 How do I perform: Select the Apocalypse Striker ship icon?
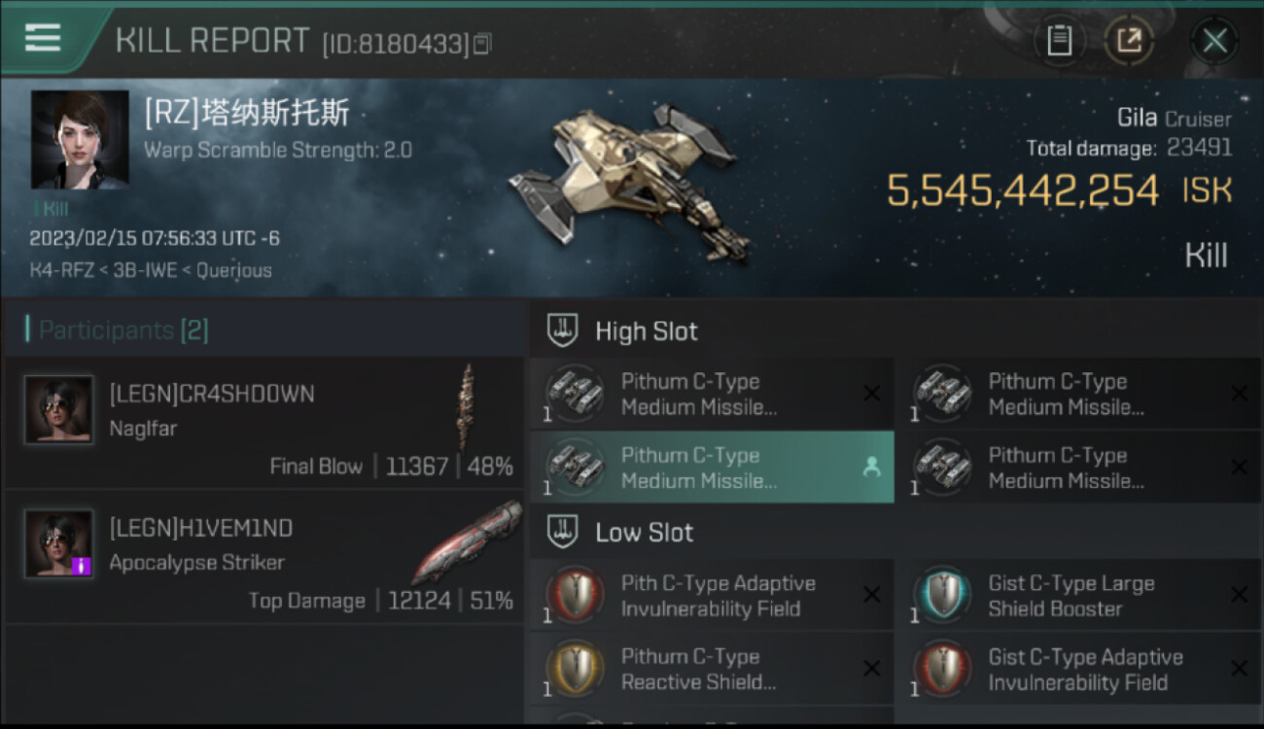click(467, 542)
